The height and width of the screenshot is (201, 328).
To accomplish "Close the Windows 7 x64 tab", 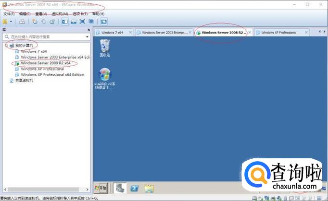I will pyautogui.click(x=130, y=32).
